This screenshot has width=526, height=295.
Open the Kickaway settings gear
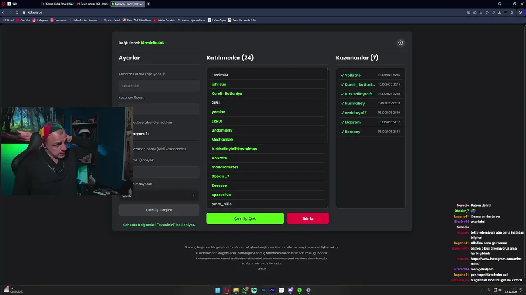[401, 43]
